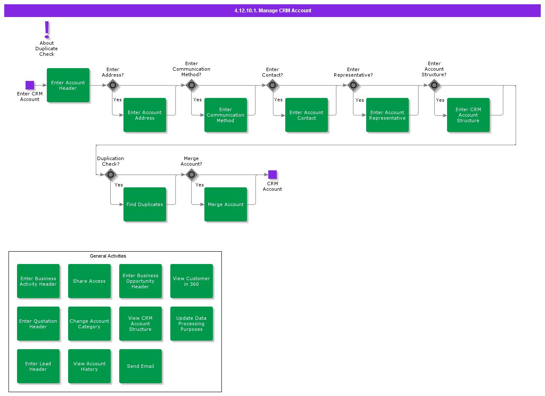Click the View Account History activity
545x396 pixels.
point(89,366)
